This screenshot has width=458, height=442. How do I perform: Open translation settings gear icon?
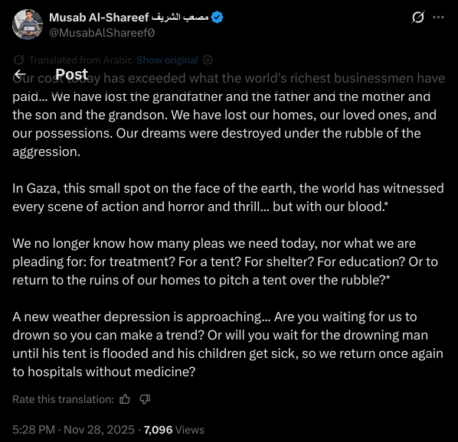pos(208,60)
